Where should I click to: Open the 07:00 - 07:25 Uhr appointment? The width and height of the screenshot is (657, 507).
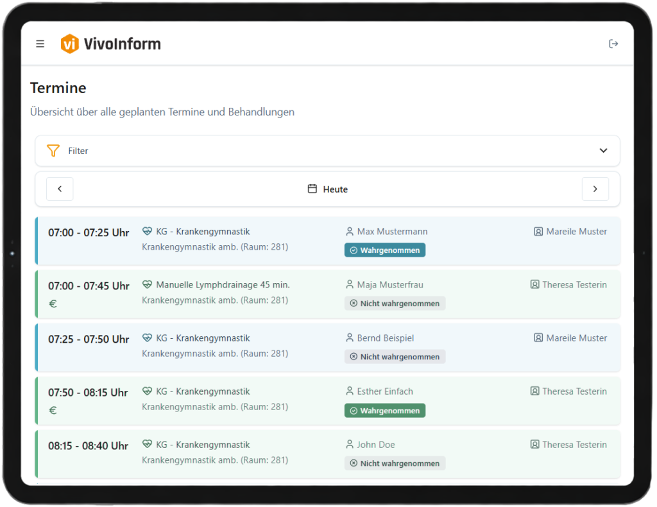(328, 241)
